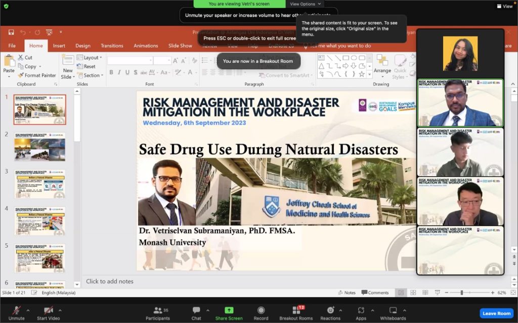Image resolution: width=518 pixels, height=323 pixels.
Task: Toggle underline formatting
Action: click(x=127, y=72)
